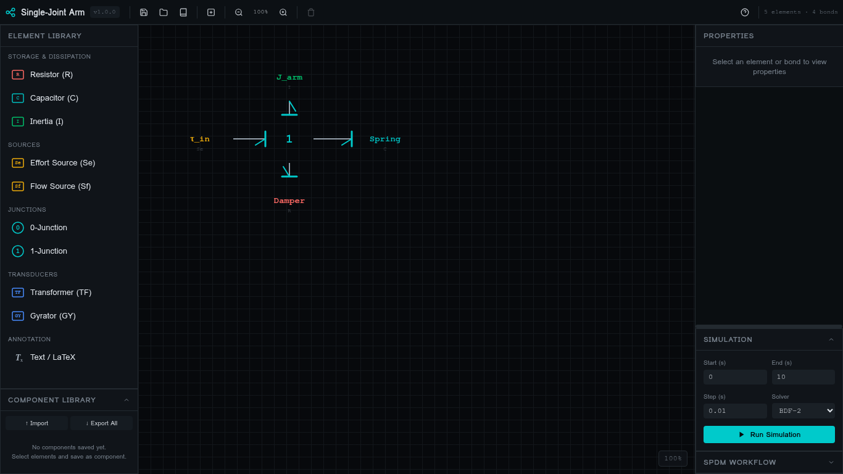
Task: Click the properties panel resize handle
Action: (x=769, y=326)
